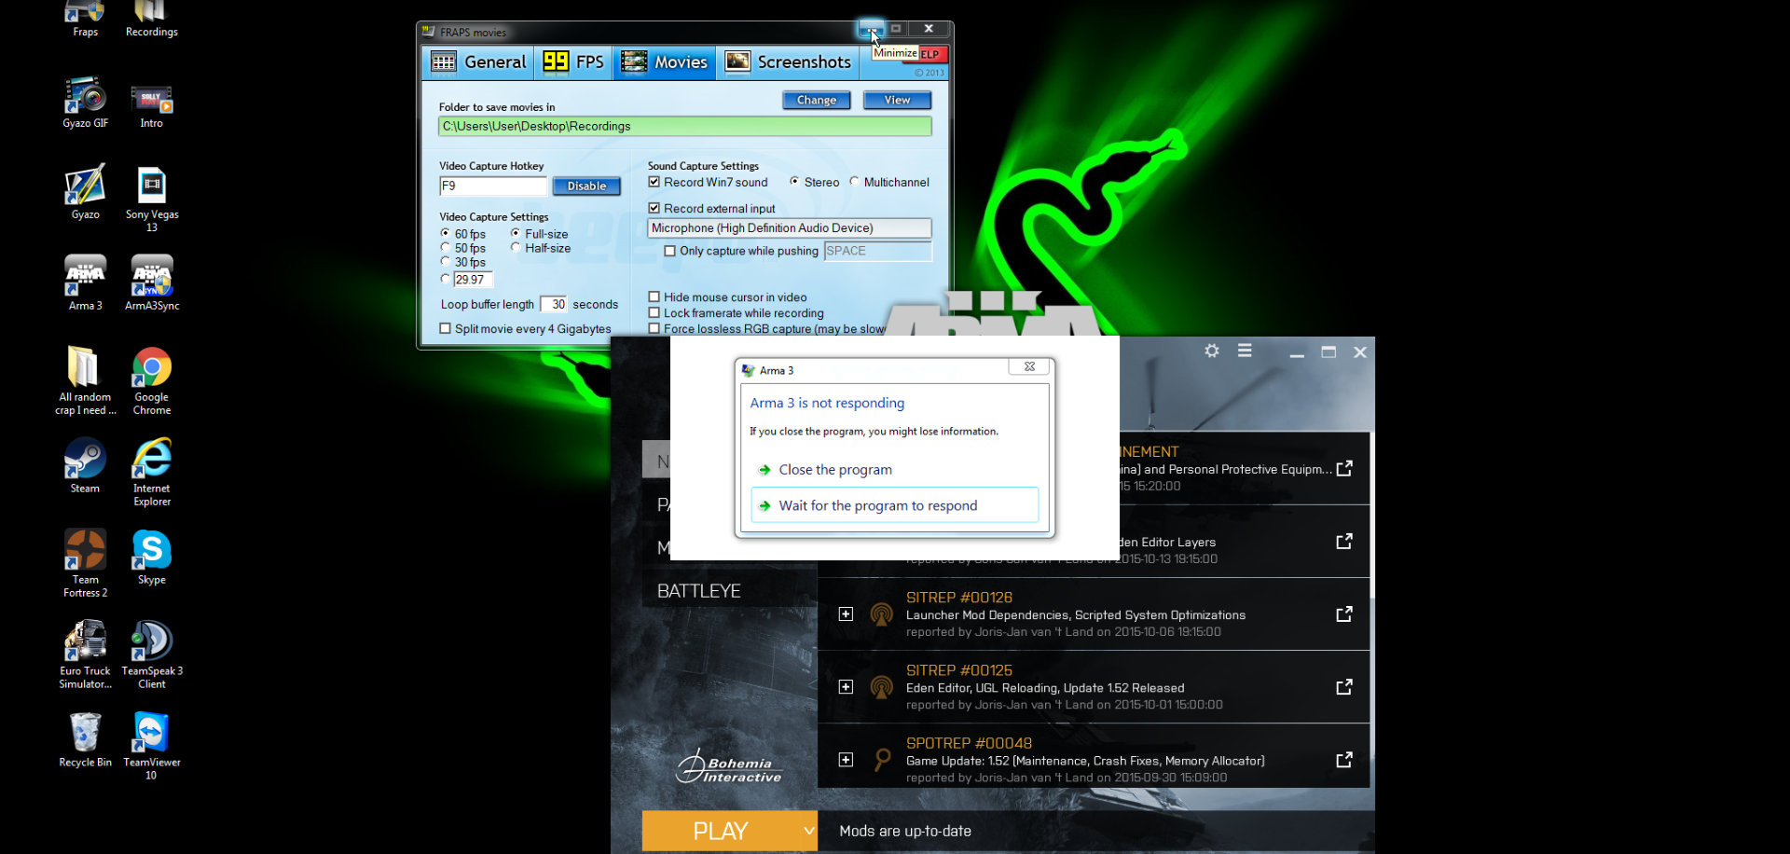This screenshot has width=1790, height=854.
Task: Select the custom 29.97 fps radio button
Action: 446,279
